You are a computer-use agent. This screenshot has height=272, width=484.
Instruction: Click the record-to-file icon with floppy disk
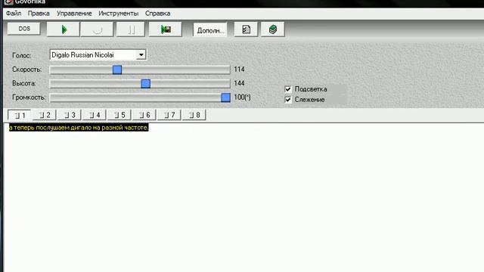pyautogui.click(x=166, y=29)
